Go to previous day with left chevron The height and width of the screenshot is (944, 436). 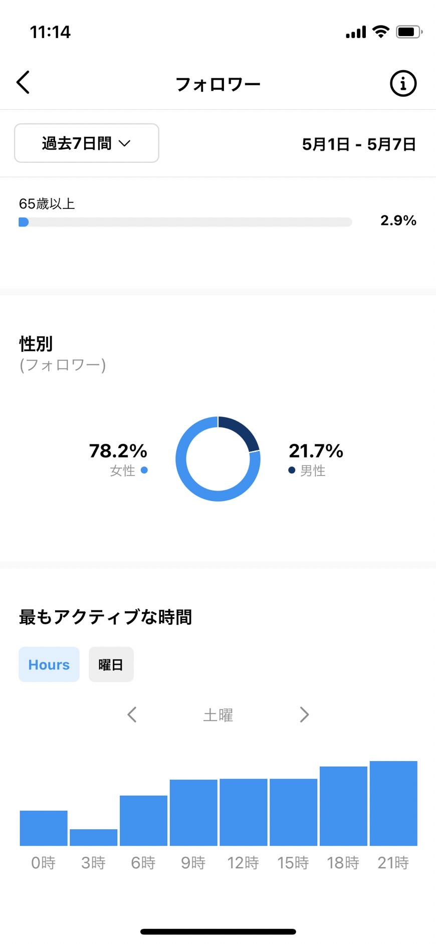pos(132,715)
